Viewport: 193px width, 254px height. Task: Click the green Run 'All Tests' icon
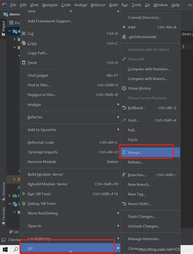coord(24,194)
